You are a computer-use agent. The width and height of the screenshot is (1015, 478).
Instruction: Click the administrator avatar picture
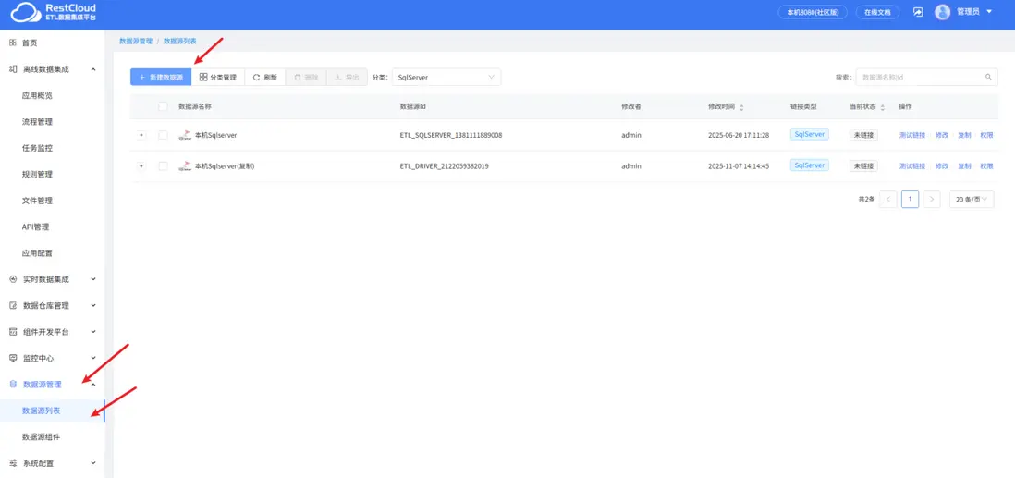point(943,12)
